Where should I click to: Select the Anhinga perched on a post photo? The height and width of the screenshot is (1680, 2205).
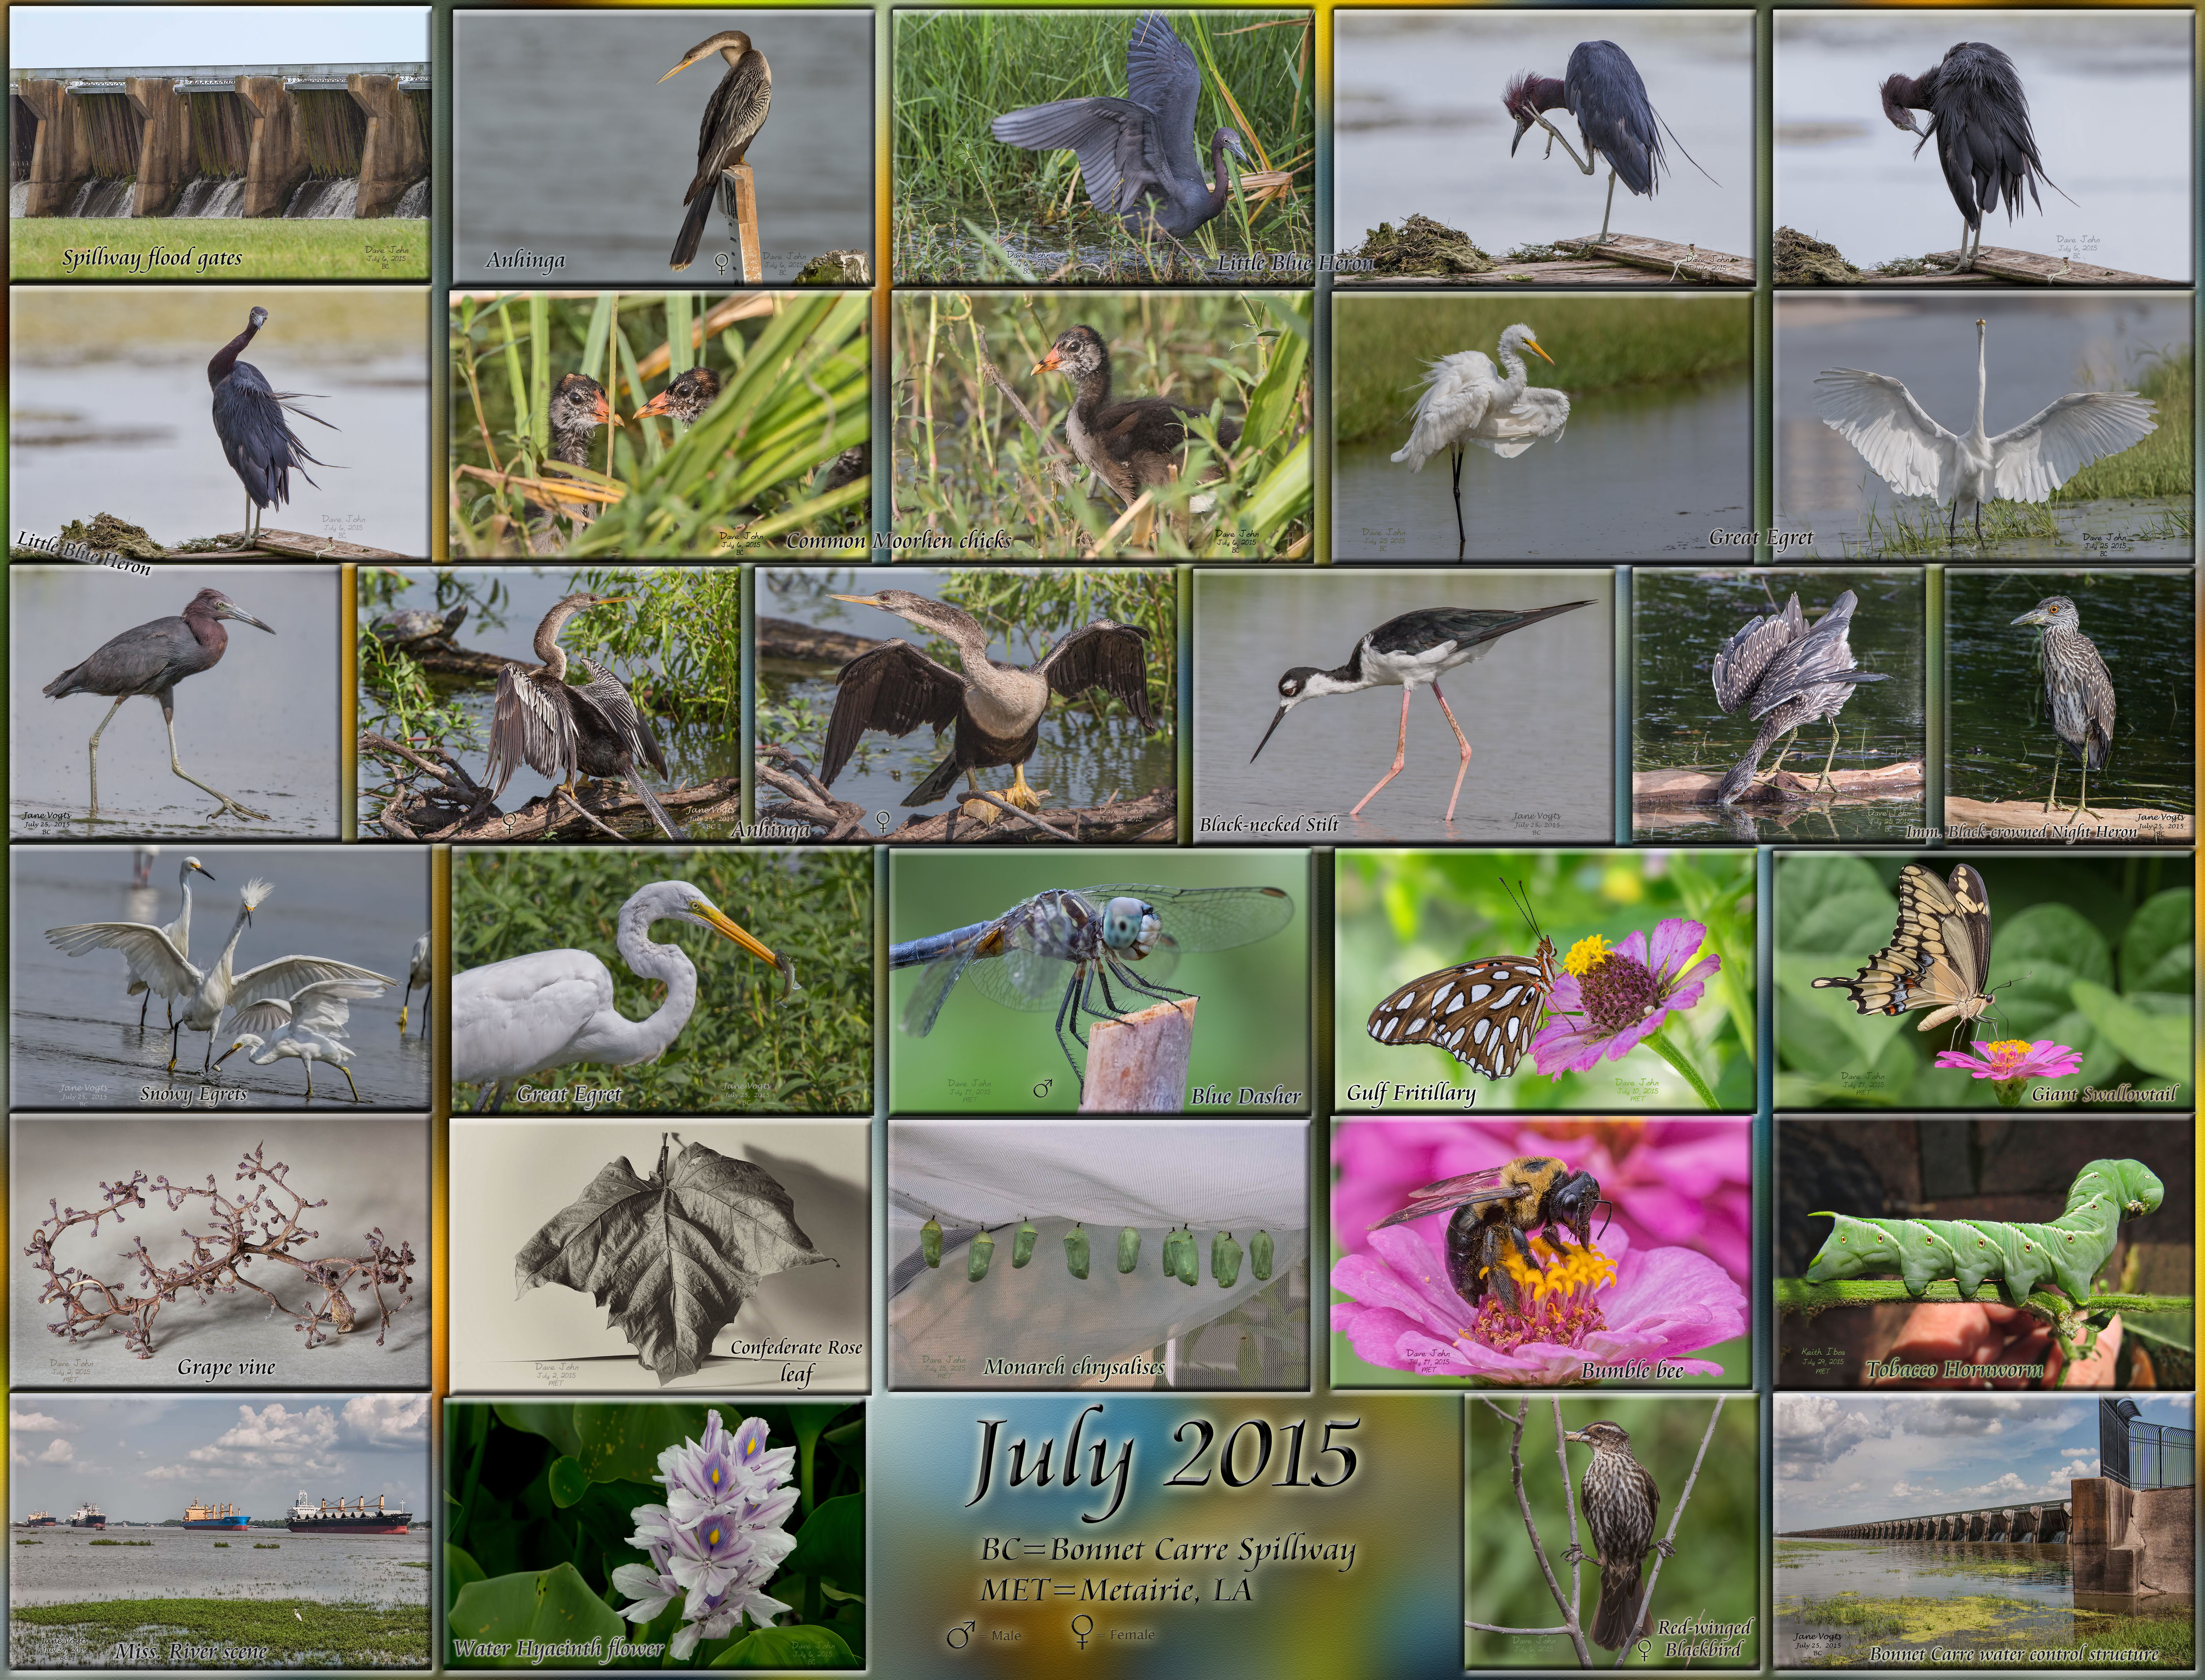coord(663,147)
